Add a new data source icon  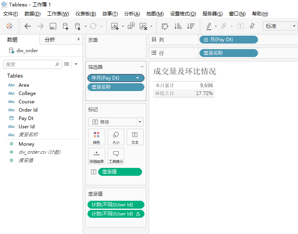pos(65,26)
